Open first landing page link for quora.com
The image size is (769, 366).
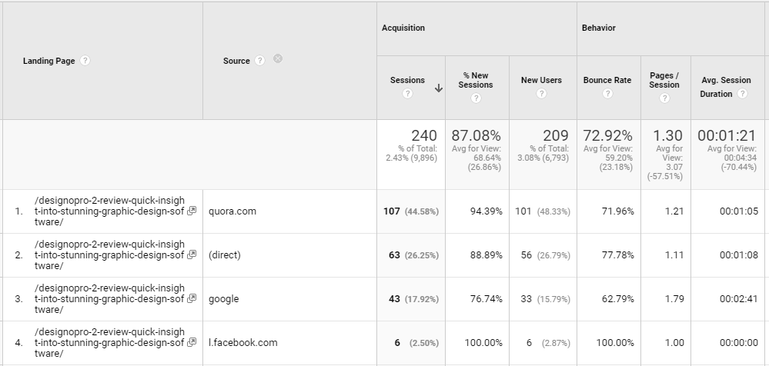point(109,211)
